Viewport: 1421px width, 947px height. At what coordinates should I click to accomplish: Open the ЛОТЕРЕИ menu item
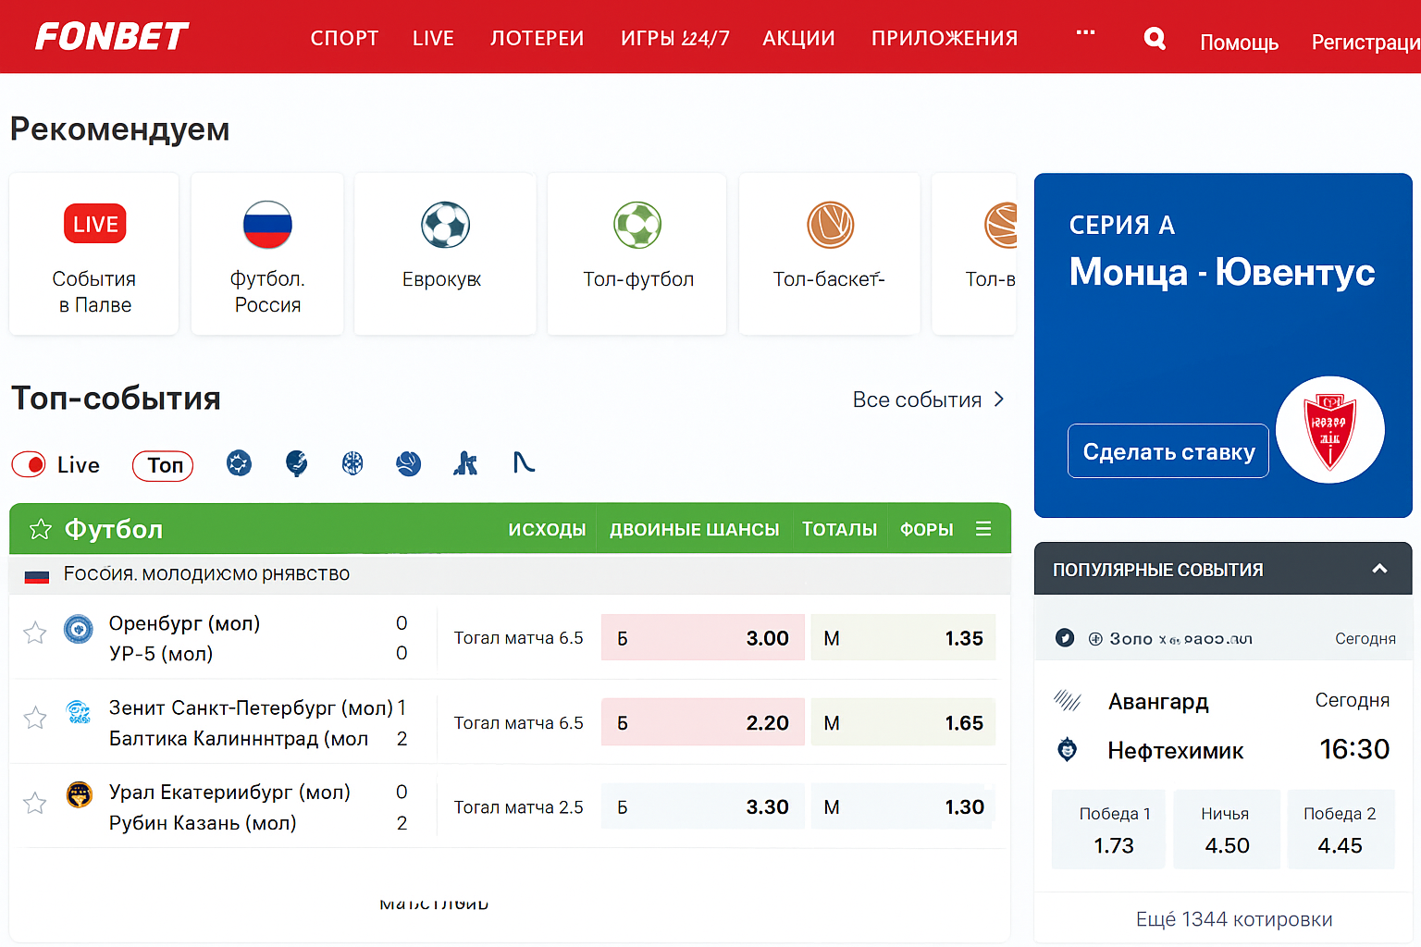coord(537,39)
